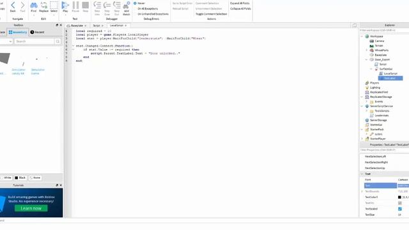Close the Baseplate tab
This screenshot has height=230, width=409.
click(85, 26)
